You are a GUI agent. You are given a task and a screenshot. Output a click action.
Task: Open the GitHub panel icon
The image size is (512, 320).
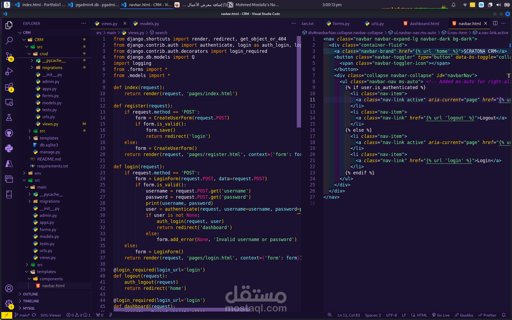pyautogui.click(x=9, y=133)
